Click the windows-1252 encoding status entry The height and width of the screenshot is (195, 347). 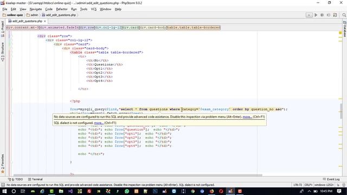(x=324, y=185)
